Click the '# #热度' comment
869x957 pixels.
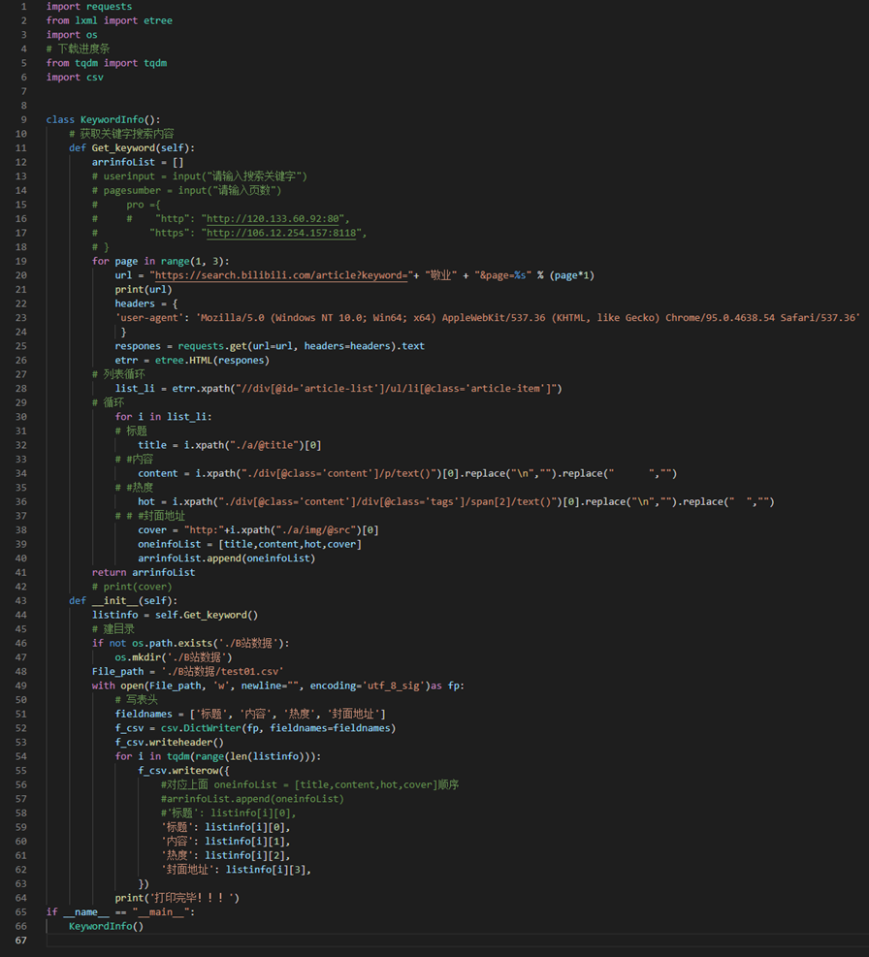click(135, 487)
